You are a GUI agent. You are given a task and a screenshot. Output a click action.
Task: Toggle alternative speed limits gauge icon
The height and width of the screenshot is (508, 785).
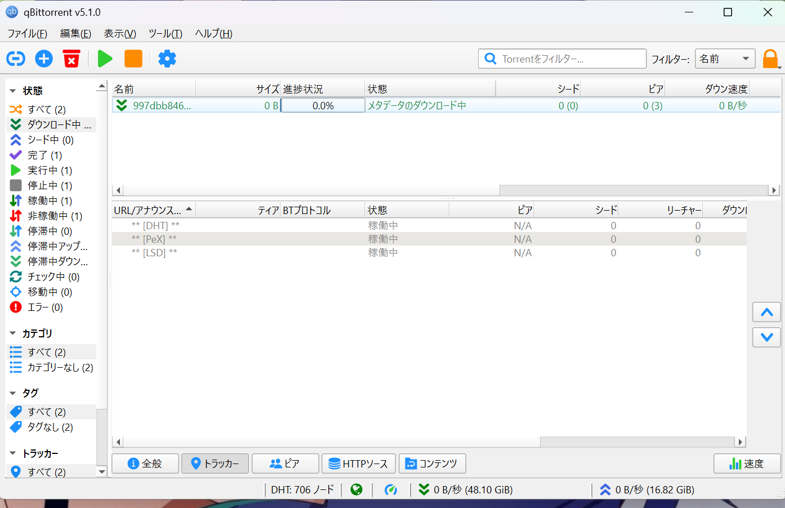[x=391, y=490]
